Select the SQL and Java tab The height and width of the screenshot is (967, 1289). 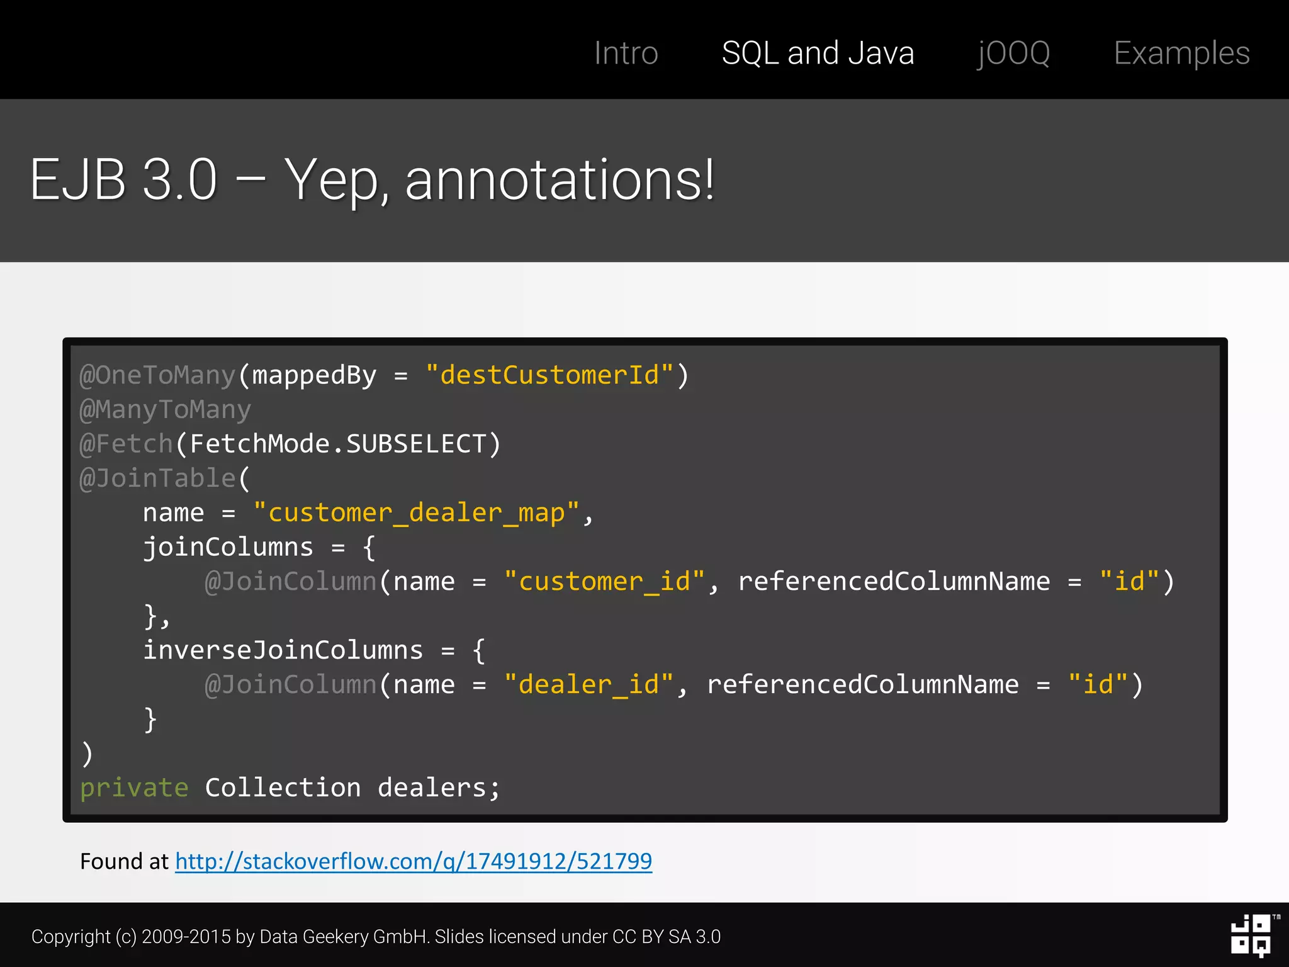pyautogui.click(x=818, y=53)
